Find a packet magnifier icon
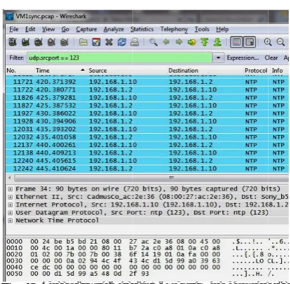This screenshot has height=284, width=290. (153, 42)
